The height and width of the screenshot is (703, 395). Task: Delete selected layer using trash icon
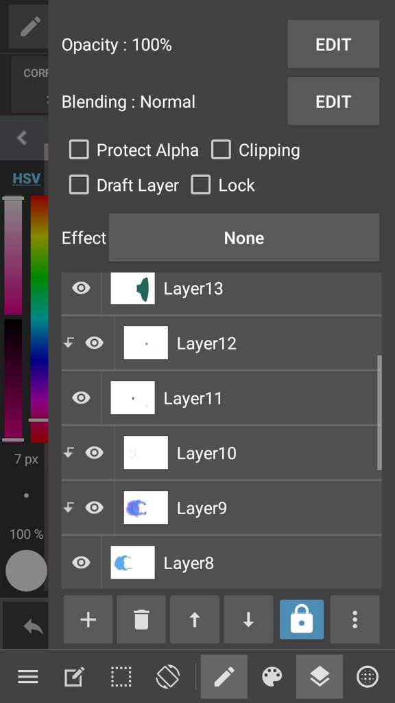coord(141,620)
